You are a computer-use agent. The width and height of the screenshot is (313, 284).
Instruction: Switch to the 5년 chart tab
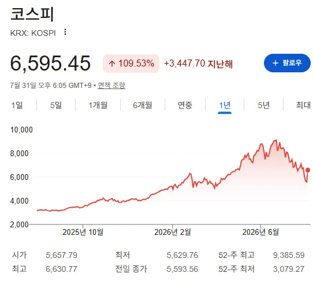(x=263, y=105)
